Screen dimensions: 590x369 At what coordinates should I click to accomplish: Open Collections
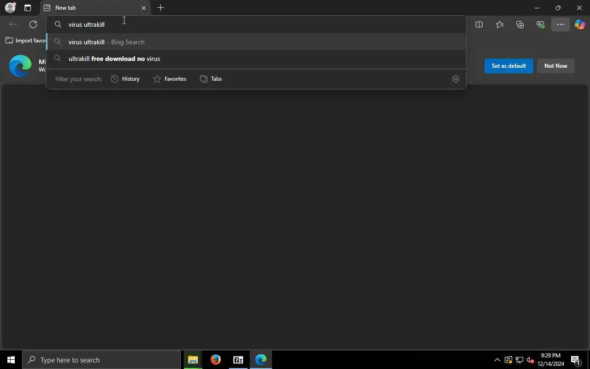520,24
